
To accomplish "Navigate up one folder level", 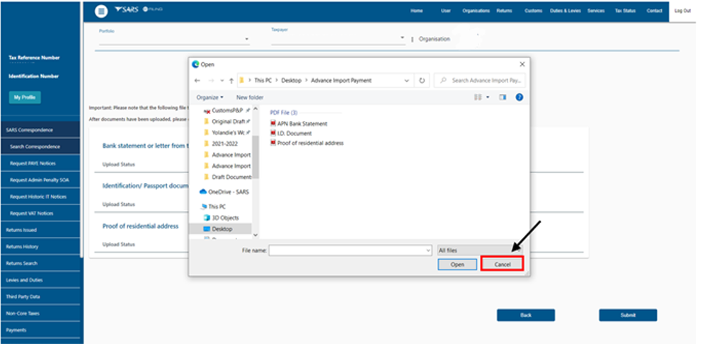I will [231, 81].
